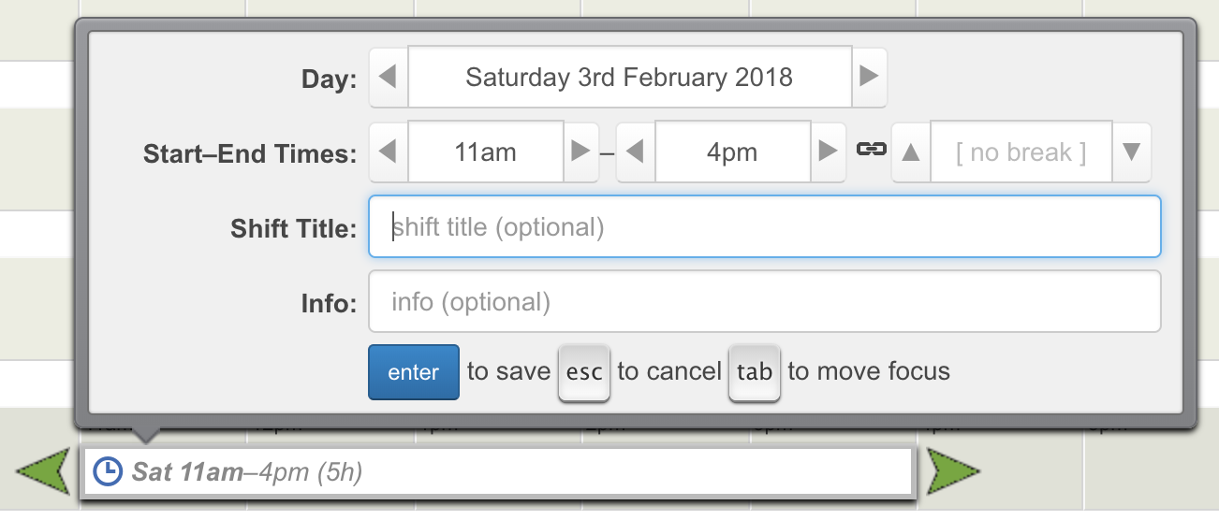The width and height of the screenshot is (1219, 520).
Task: Click the green right arrow beside shift
Action: point(953,471)
